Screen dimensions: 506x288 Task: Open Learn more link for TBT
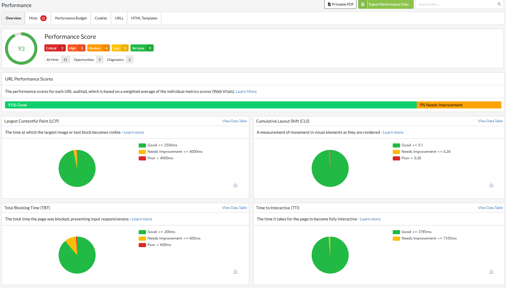tap(142, 219)
